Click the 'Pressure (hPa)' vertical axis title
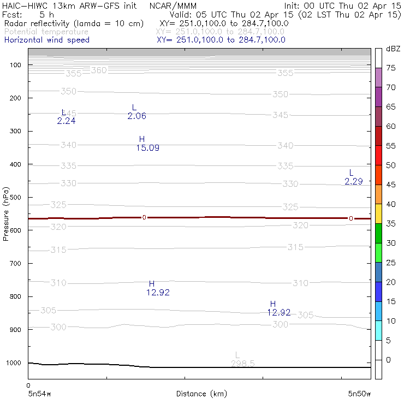Image resolution: width=404 pixels, height=404 pixels. (x=6, y=214)
